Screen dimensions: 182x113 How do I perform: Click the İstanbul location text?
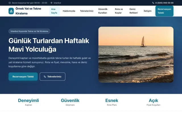click(57, 3)
